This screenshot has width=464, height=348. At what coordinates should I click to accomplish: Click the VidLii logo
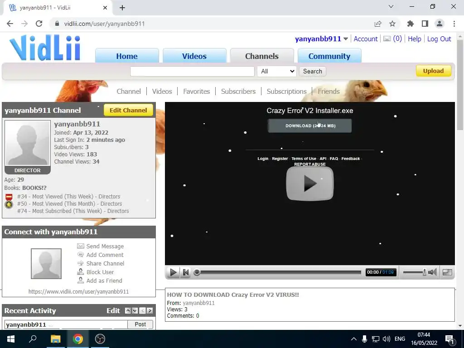[x=45, y=47]
